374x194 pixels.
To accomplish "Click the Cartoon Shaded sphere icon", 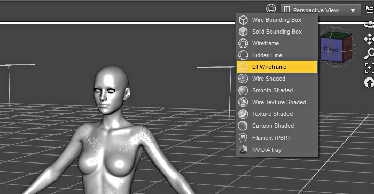I will point(243,126).
